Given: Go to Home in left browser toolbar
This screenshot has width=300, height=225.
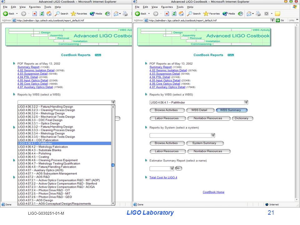Looking at the screenshot, I should [x=49, y=13].
